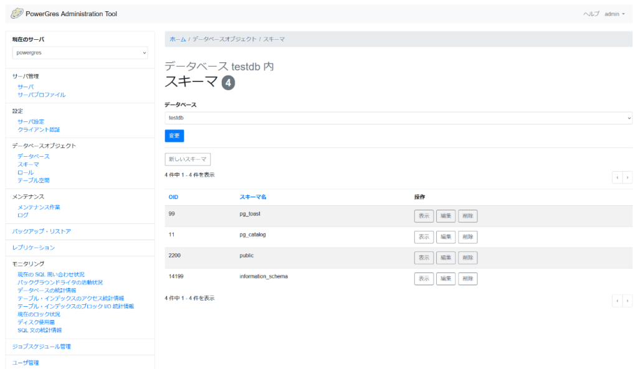Screen dimensions: 638x369
Task: Open スキーマ in the sidebar
Action: click(28, 164)
